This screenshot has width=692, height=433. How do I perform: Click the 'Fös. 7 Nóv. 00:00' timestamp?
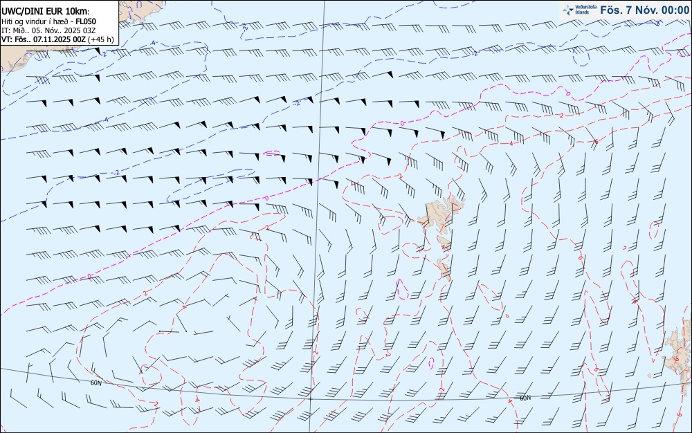(644, 10)
